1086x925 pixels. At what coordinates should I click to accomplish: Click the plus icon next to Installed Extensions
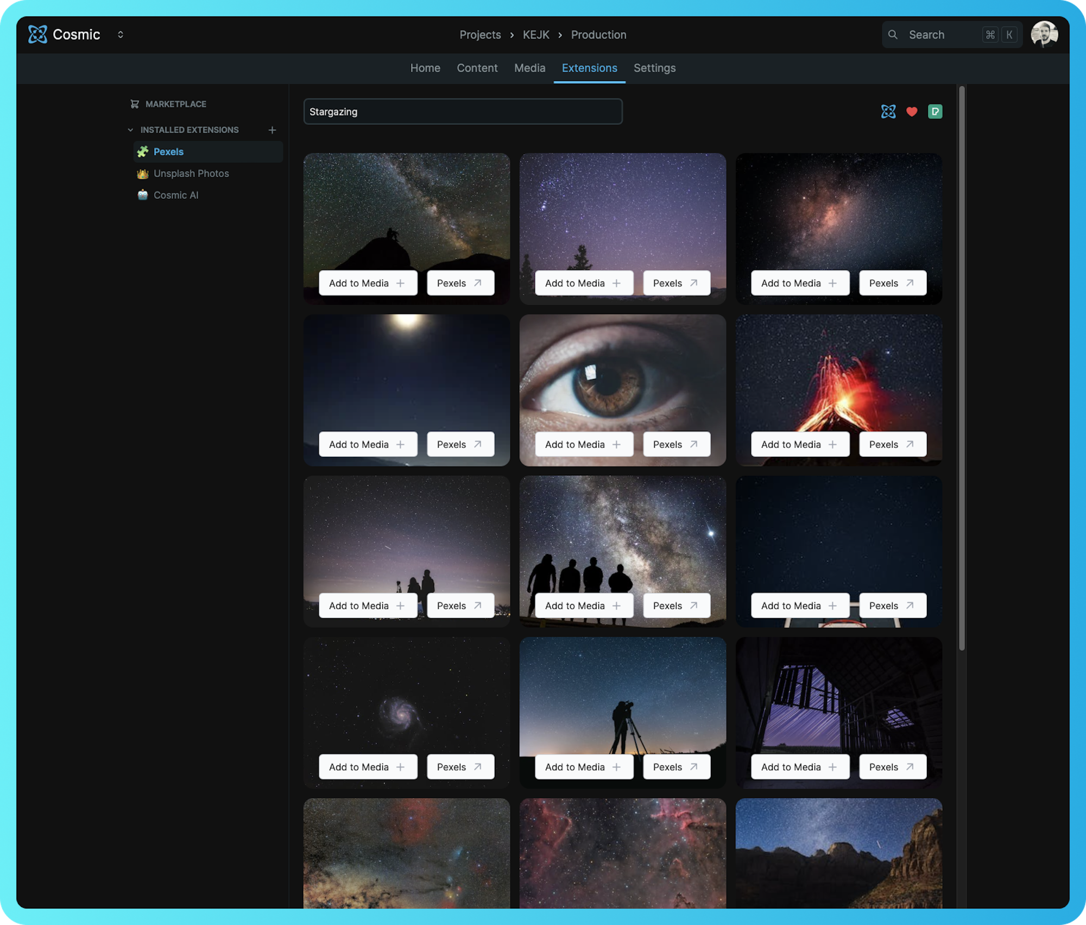[272, 130]
